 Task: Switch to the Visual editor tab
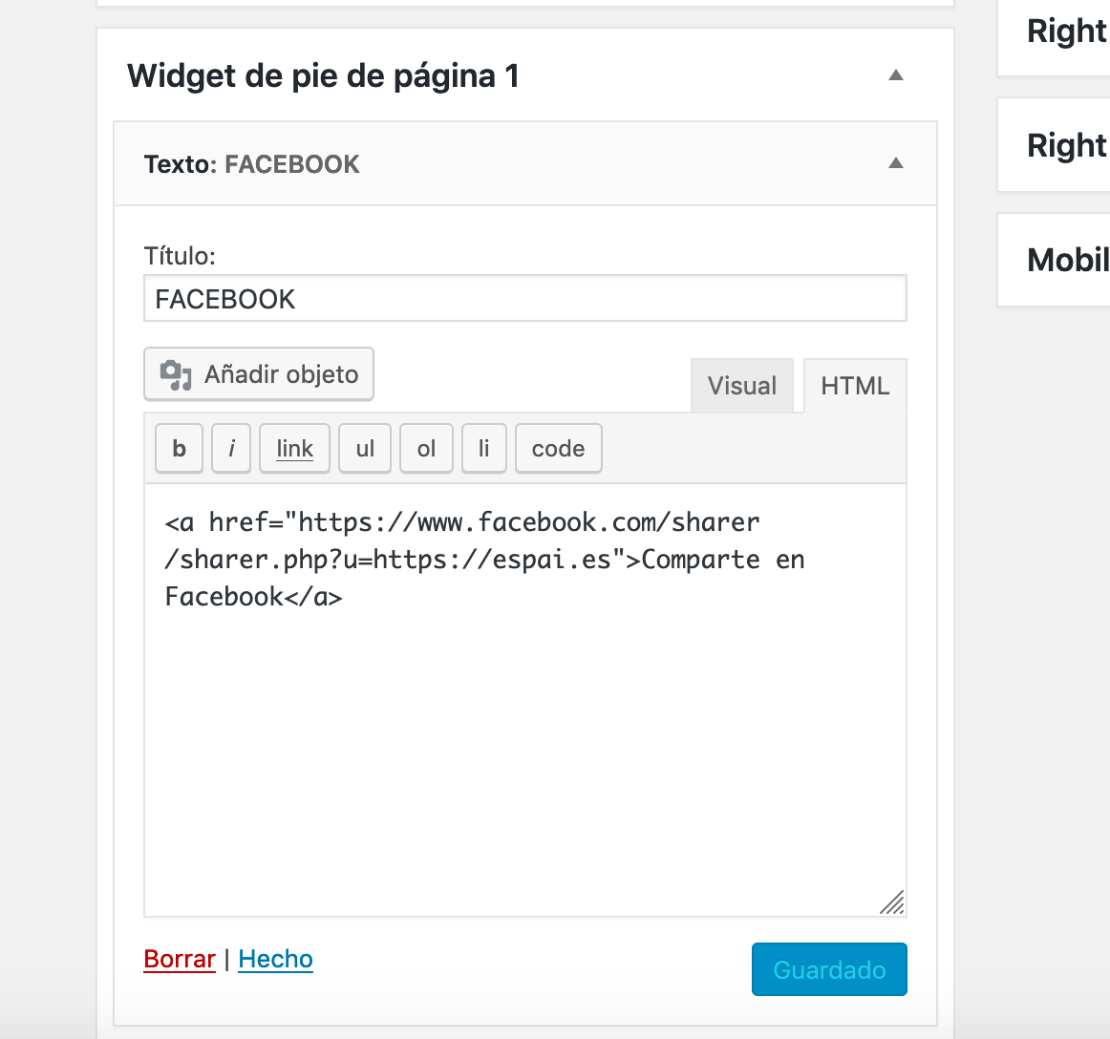[x=742, y=386]
